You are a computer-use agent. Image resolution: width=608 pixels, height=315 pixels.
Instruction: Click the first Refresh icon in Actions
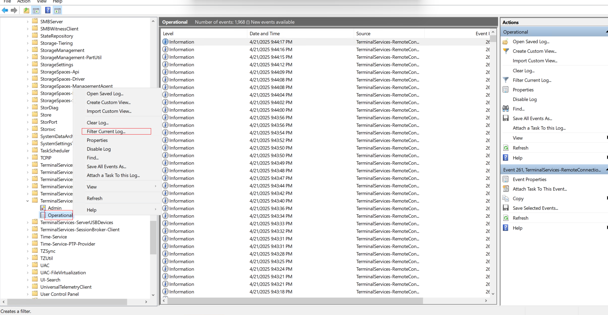click(506, 148)
